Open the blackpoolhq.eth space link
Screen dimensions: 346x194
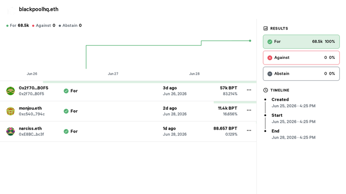[x=39, y=9]
